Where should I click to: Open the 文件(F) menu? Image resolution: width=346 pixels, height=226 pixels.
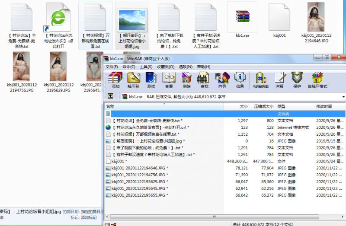click(x=112, y=67)
